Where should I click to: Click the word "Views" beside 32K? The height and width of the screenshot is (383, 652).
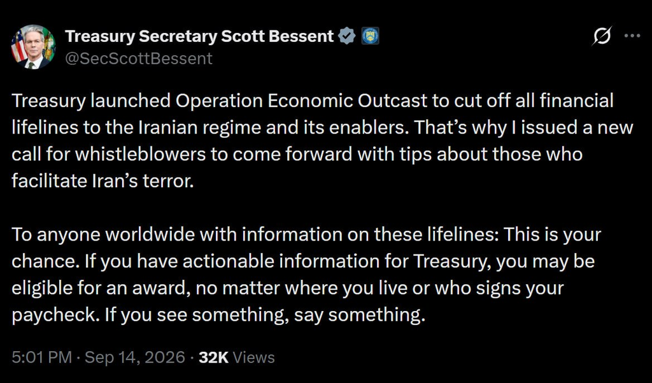(x=253, y=358)
